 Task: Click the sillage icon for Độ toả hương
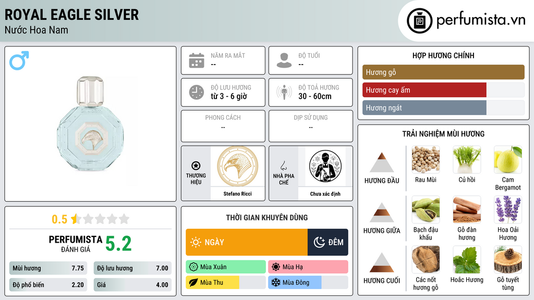tap(284, 92)
